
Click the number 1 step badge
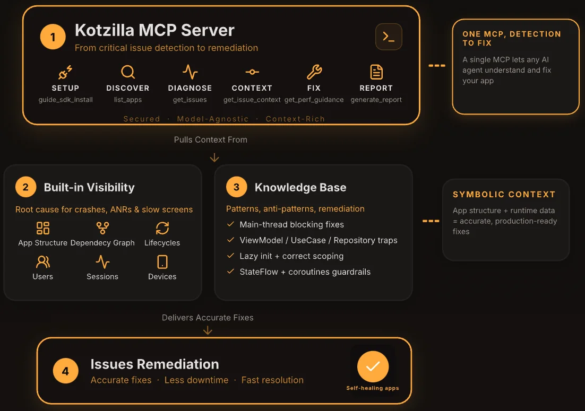53,37
